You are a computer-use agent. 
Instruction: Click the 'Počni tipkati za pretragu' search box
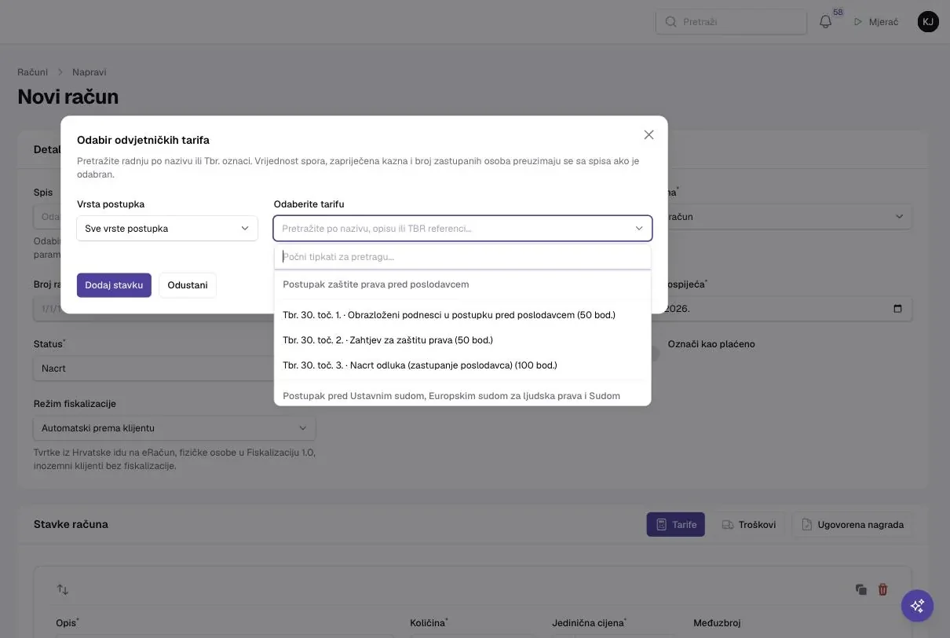[462, 257]
